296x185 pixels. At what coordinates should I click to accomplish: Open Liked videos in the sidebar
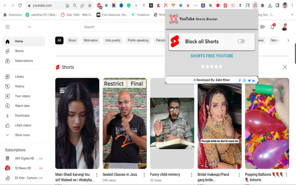(x=24, y=125)
